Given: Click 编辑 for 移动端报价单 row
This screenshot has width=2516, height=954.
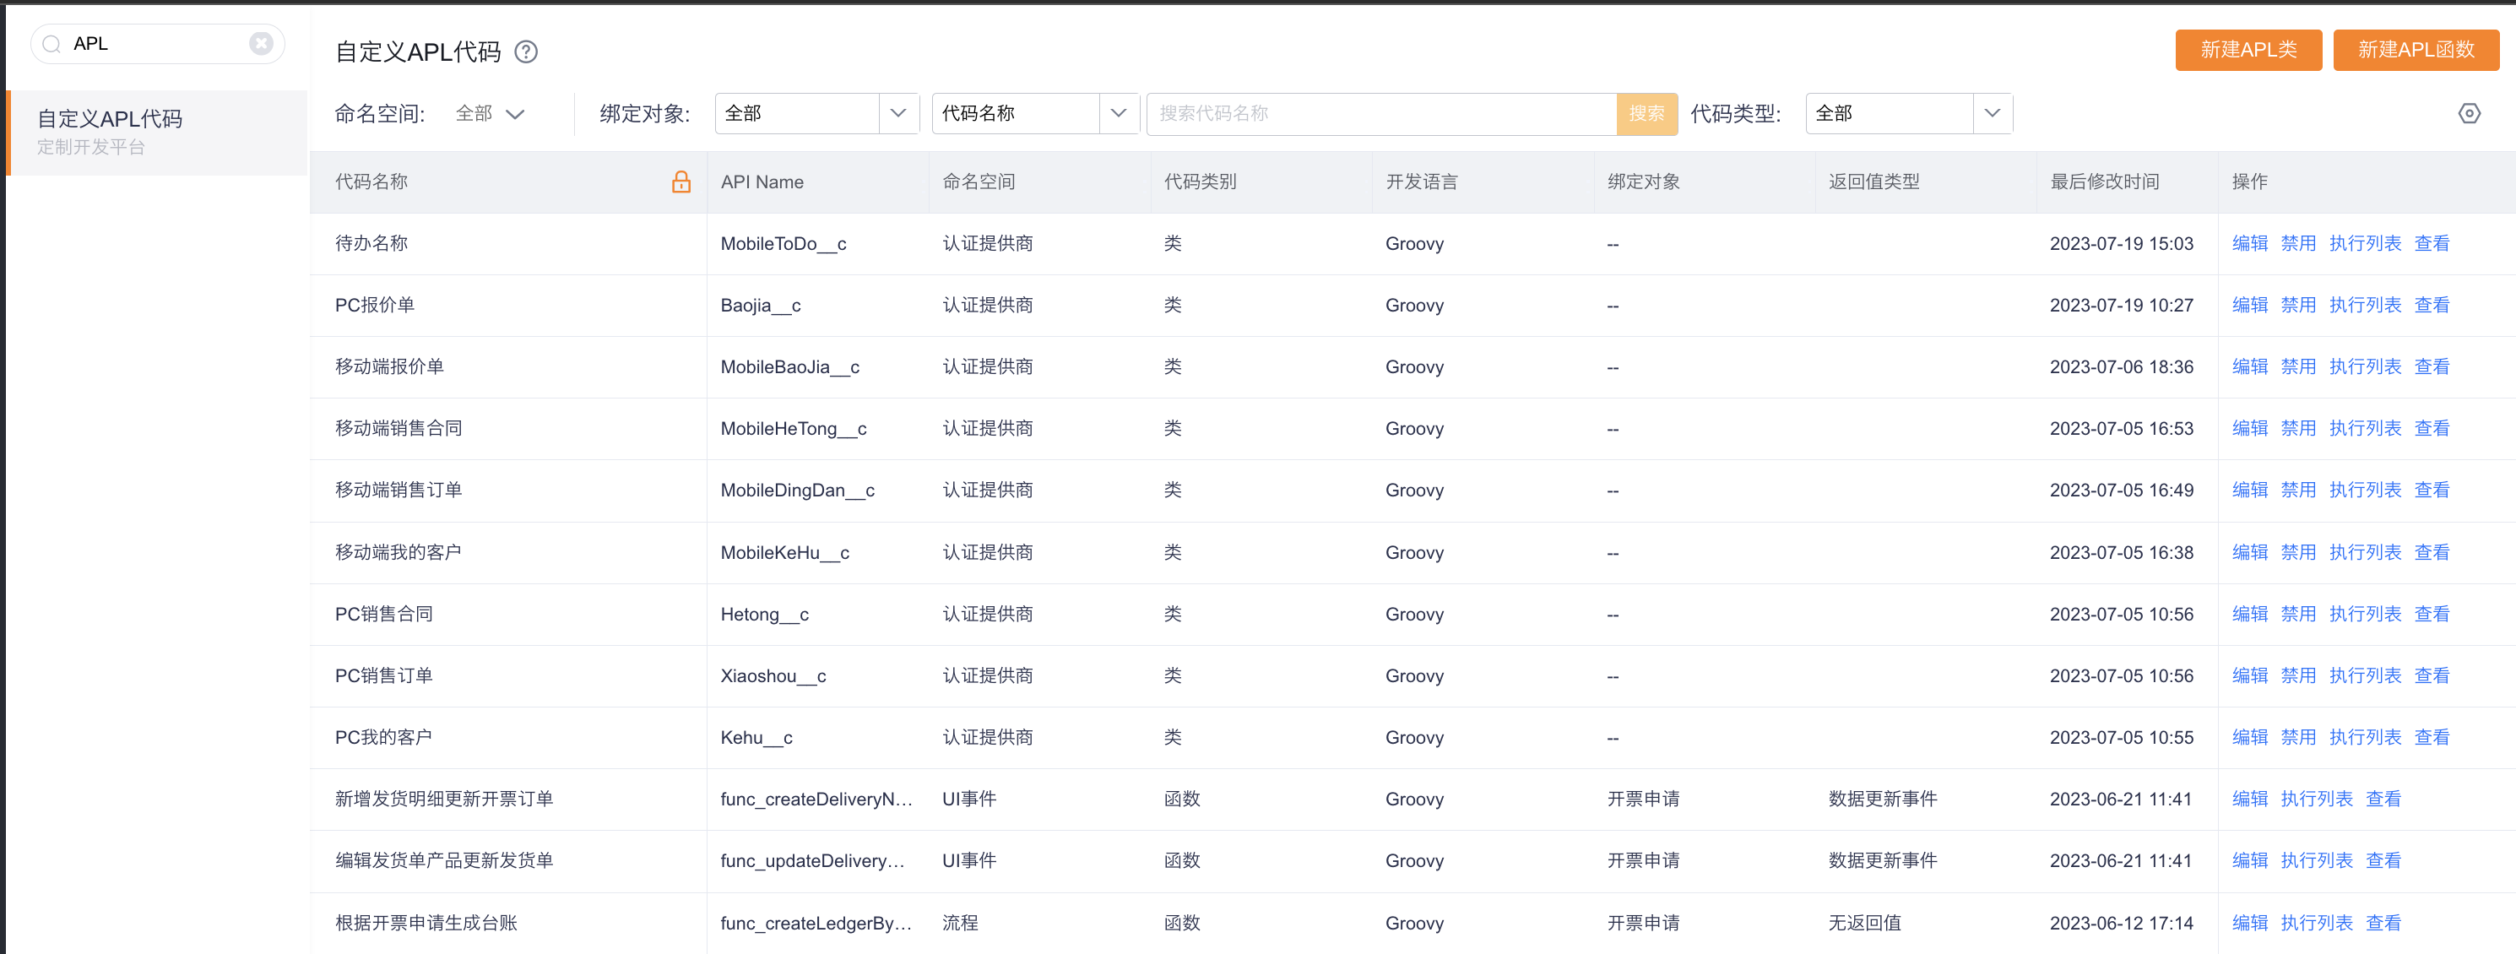Looking at the screenshot, I should 2249,366.
